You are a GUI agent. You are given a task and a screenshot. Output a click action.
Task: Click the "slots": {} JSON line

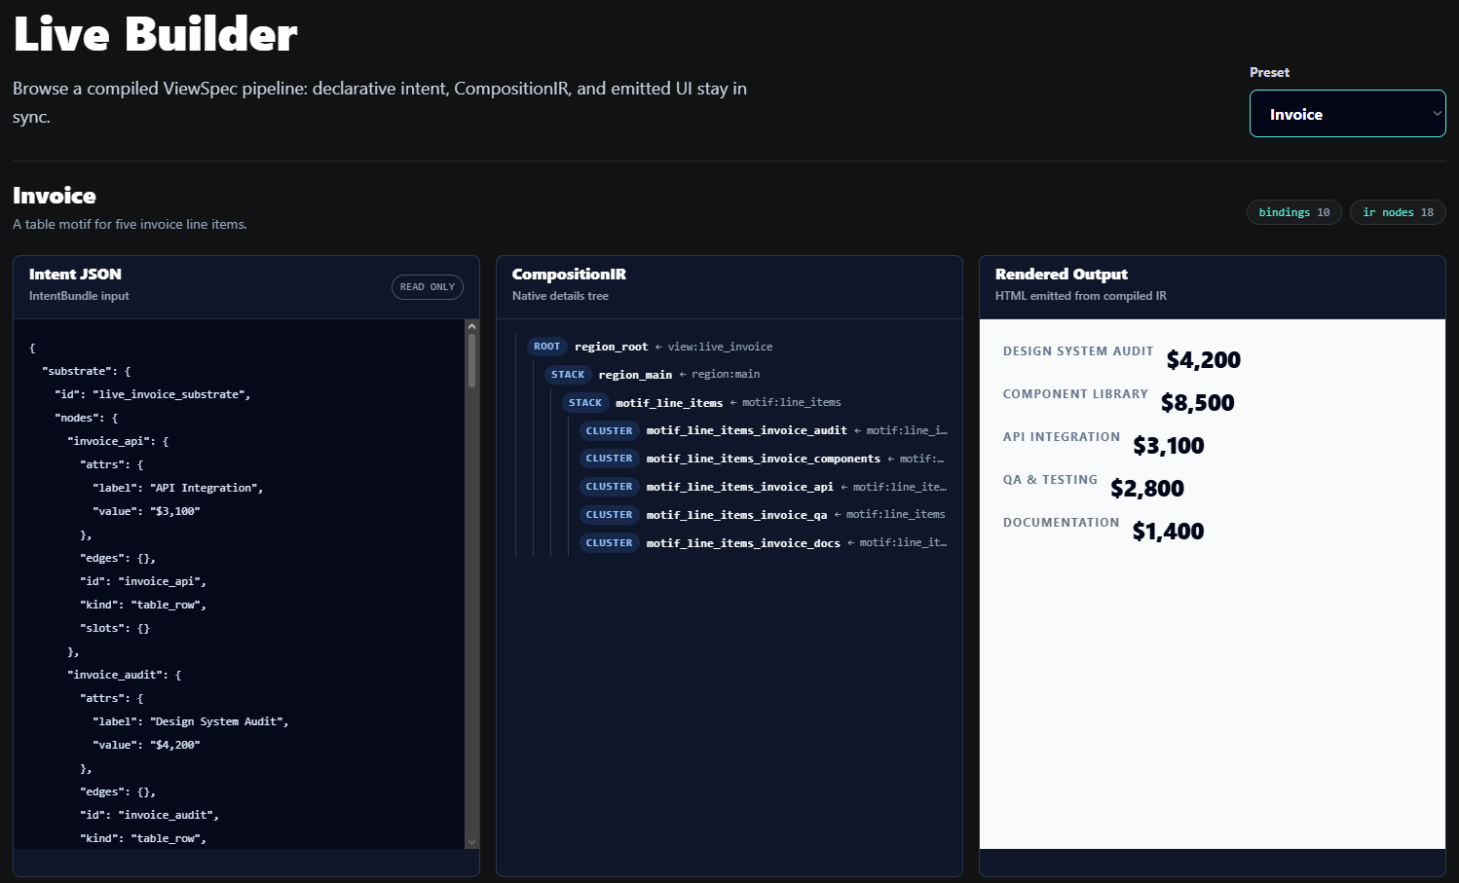pos(115,628)
